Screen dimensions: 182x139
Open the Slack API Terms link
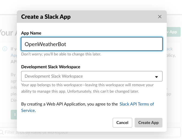(x=136, y=104)
